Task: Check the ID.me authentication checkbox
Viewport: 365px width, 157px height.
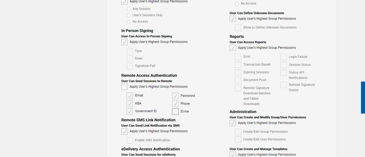Action: pos(175,111)
